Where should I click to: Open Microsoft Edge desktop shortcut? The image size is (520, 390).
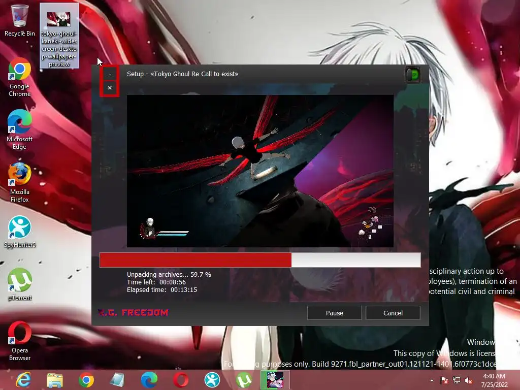coord(20,130)
